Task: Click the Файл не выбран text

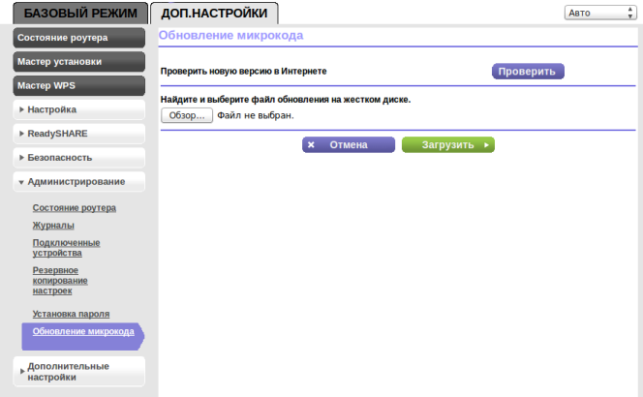Action: pyautogui.click(x=256, y=115)
